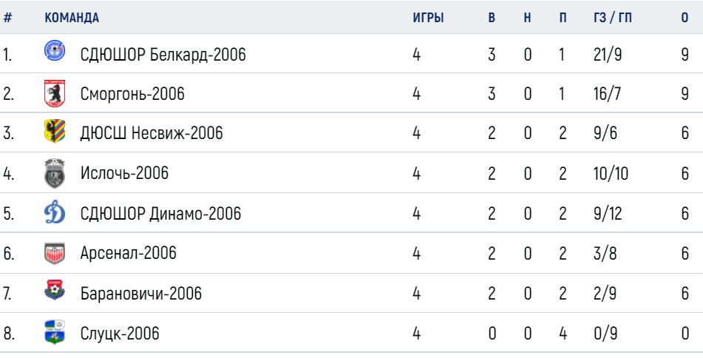Click the Сморгонь-2006 bear crest icon
The width and height of the screenshot is (703, 358).
[55, 93]
